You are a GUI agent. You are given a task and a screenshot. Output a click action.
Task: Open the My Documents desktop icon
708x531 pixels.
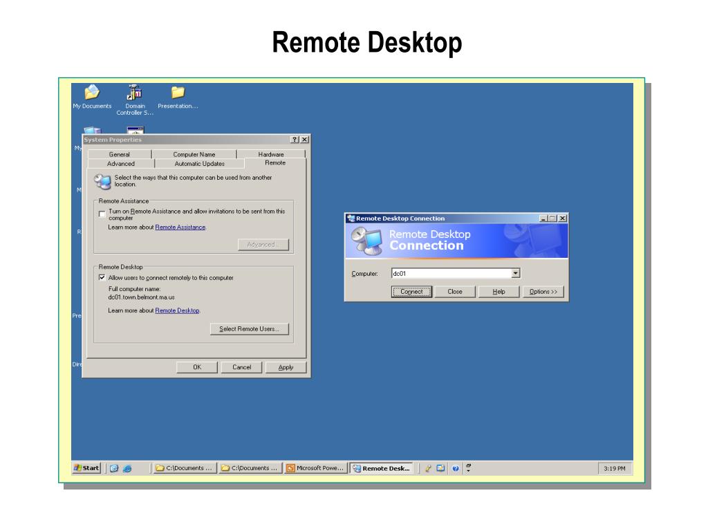(x=92, y=93)
